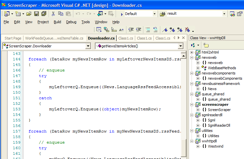Click the Comment out selected lines icon
Image resolution: width=244 pixels, height=159 pixels.
click(148, 30)
